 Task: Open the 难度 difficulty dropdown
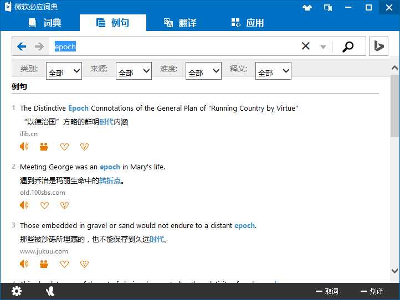pyautogui.click(x=203, y=71)
